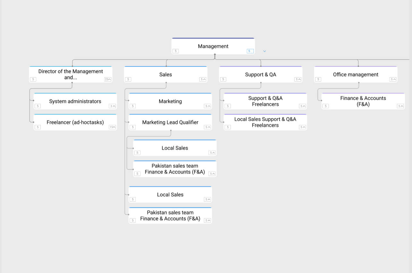Toggle caret on Pakistan sales team under Marketing Lead Qualifier

coord(212,174)
